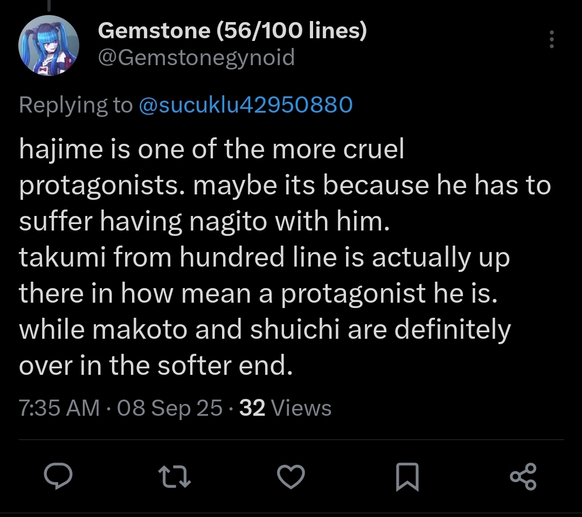Click the "suffer having nagito with him" line
The height and width of the screenshot is (517, 582).
point(204,222)
